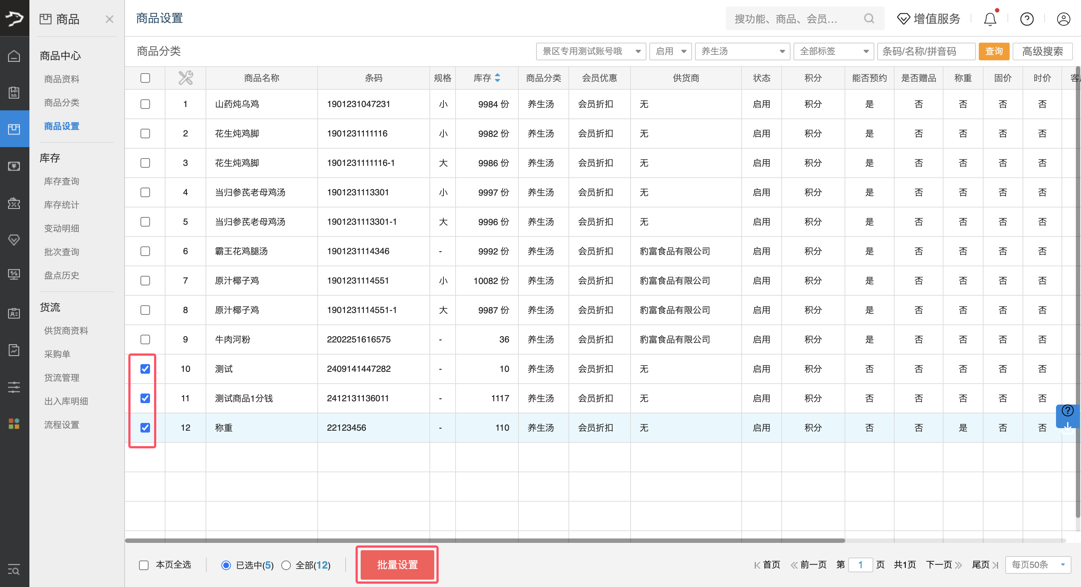Open the report document sidebar icon
Viewport: 1081px width, 587px height.
14,350
